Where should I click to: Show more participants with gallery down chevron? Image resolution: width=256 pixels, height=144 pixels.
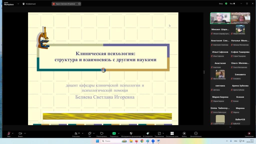pyautogui.click(x=230, y=127)
